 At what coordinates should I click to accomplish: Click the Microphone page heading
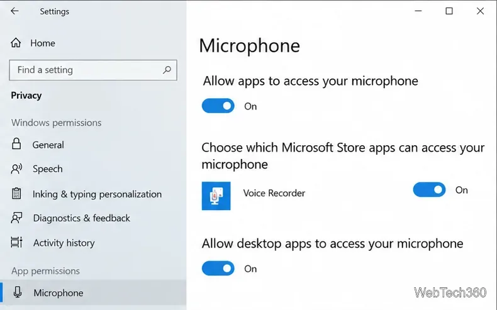click(x=250, y=46)
